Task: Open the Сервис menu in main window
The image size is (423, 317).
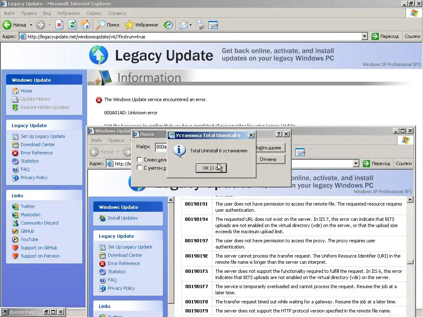Action: (x=94, y=13)
